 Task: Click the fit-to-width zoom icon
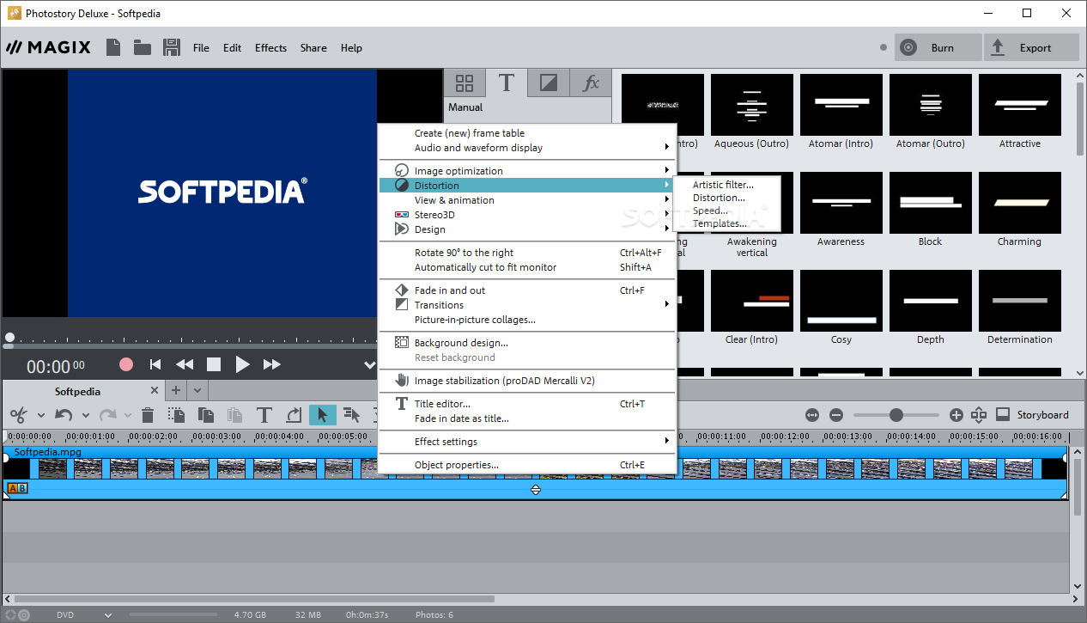pyautogui.click(x=812, y=415)
